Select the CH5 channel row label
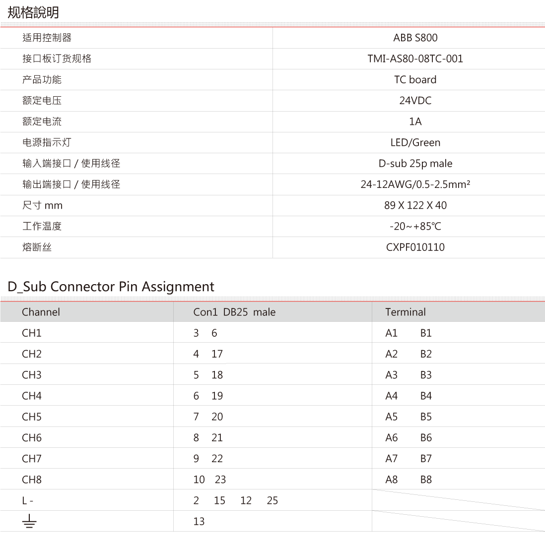 31,417
